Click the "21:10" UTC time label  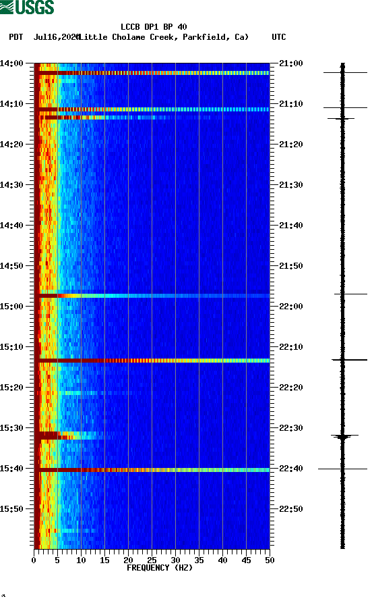291,104
